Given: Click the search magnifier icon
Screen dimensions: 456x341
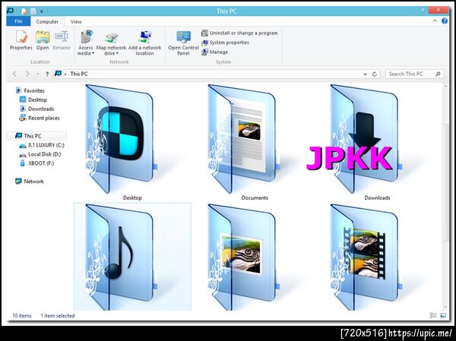Looking at the screenshot, I should pos(438,74).
